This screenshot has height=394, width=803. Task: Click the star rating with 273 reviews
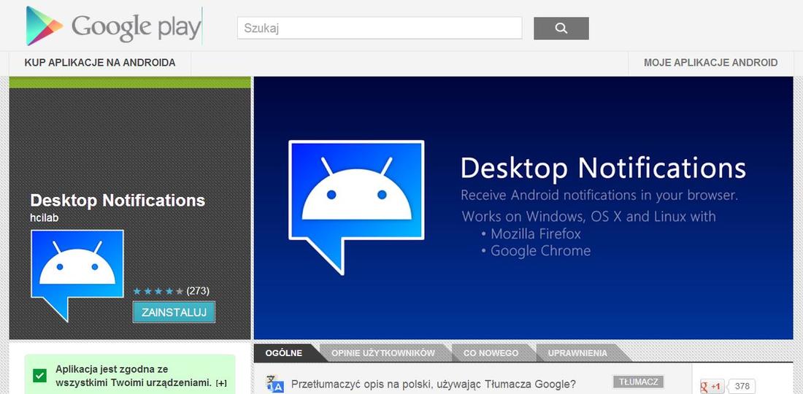171,291
